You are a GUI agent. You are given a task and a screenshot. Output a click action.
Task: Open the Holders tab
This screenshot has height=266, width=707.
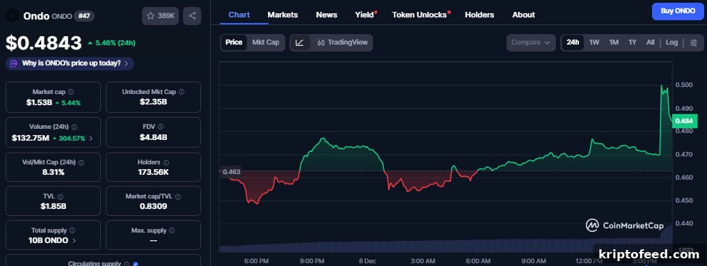click(x=479, y=15)
